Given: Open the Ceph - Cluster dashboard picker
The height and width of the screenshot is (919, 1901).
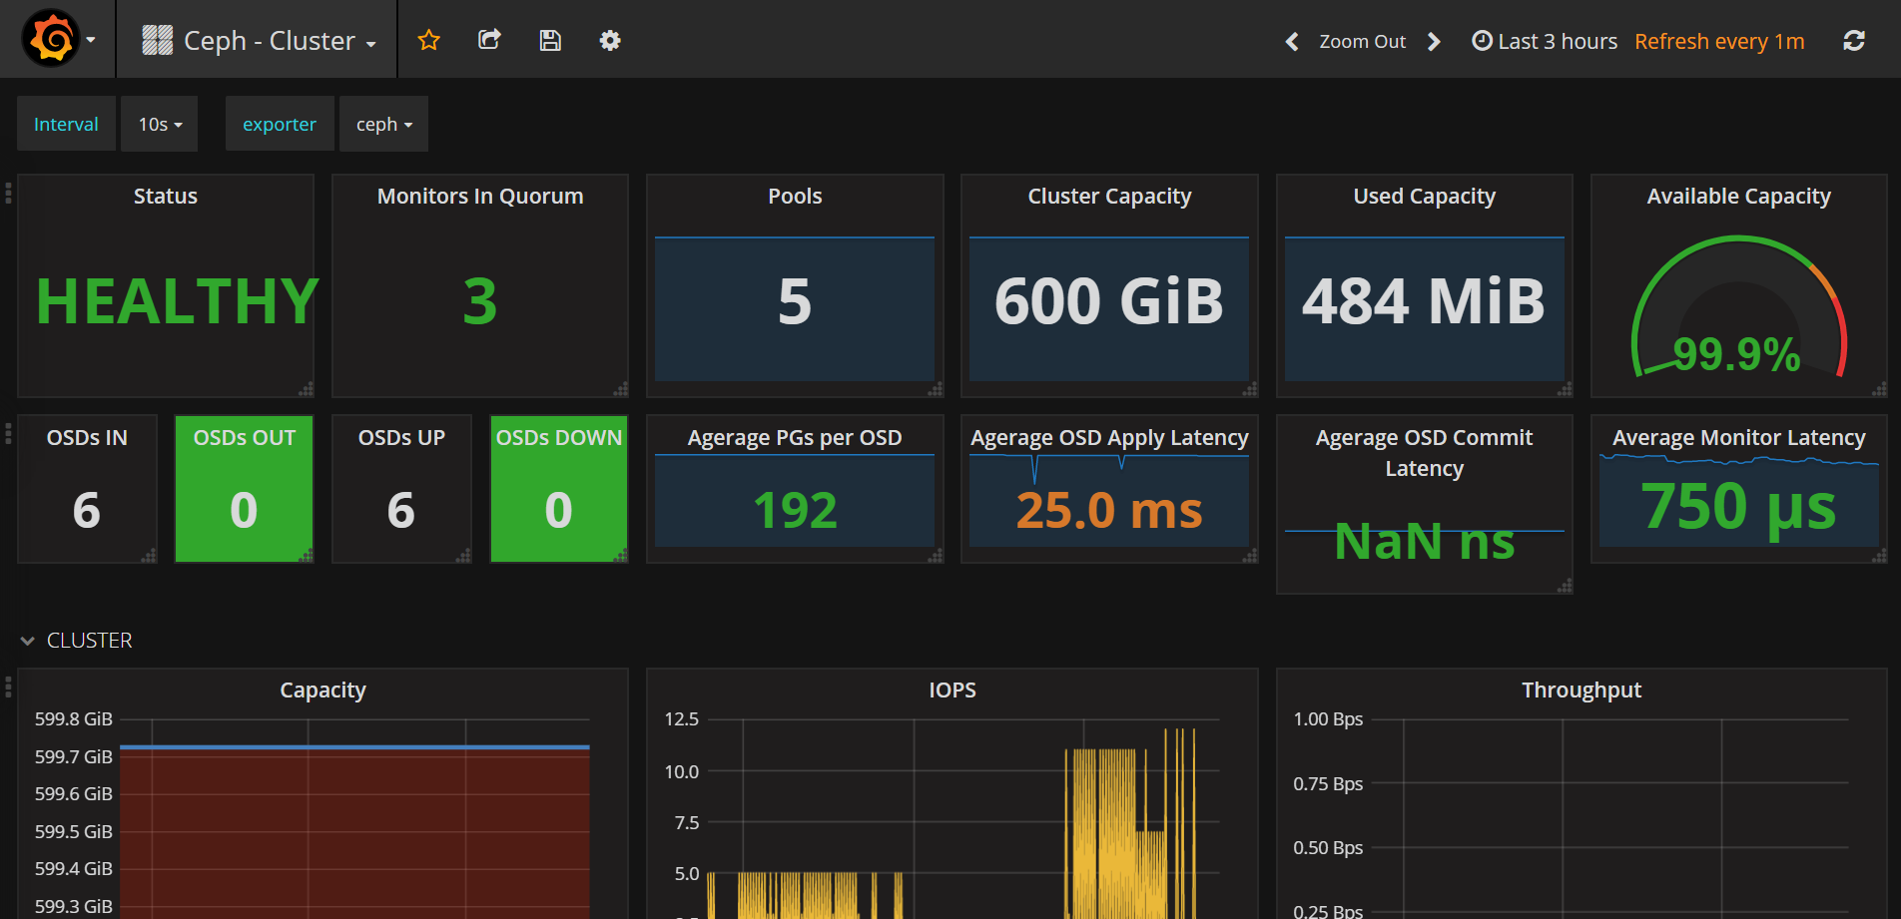Looking at the screenshot, I should 260,40.
